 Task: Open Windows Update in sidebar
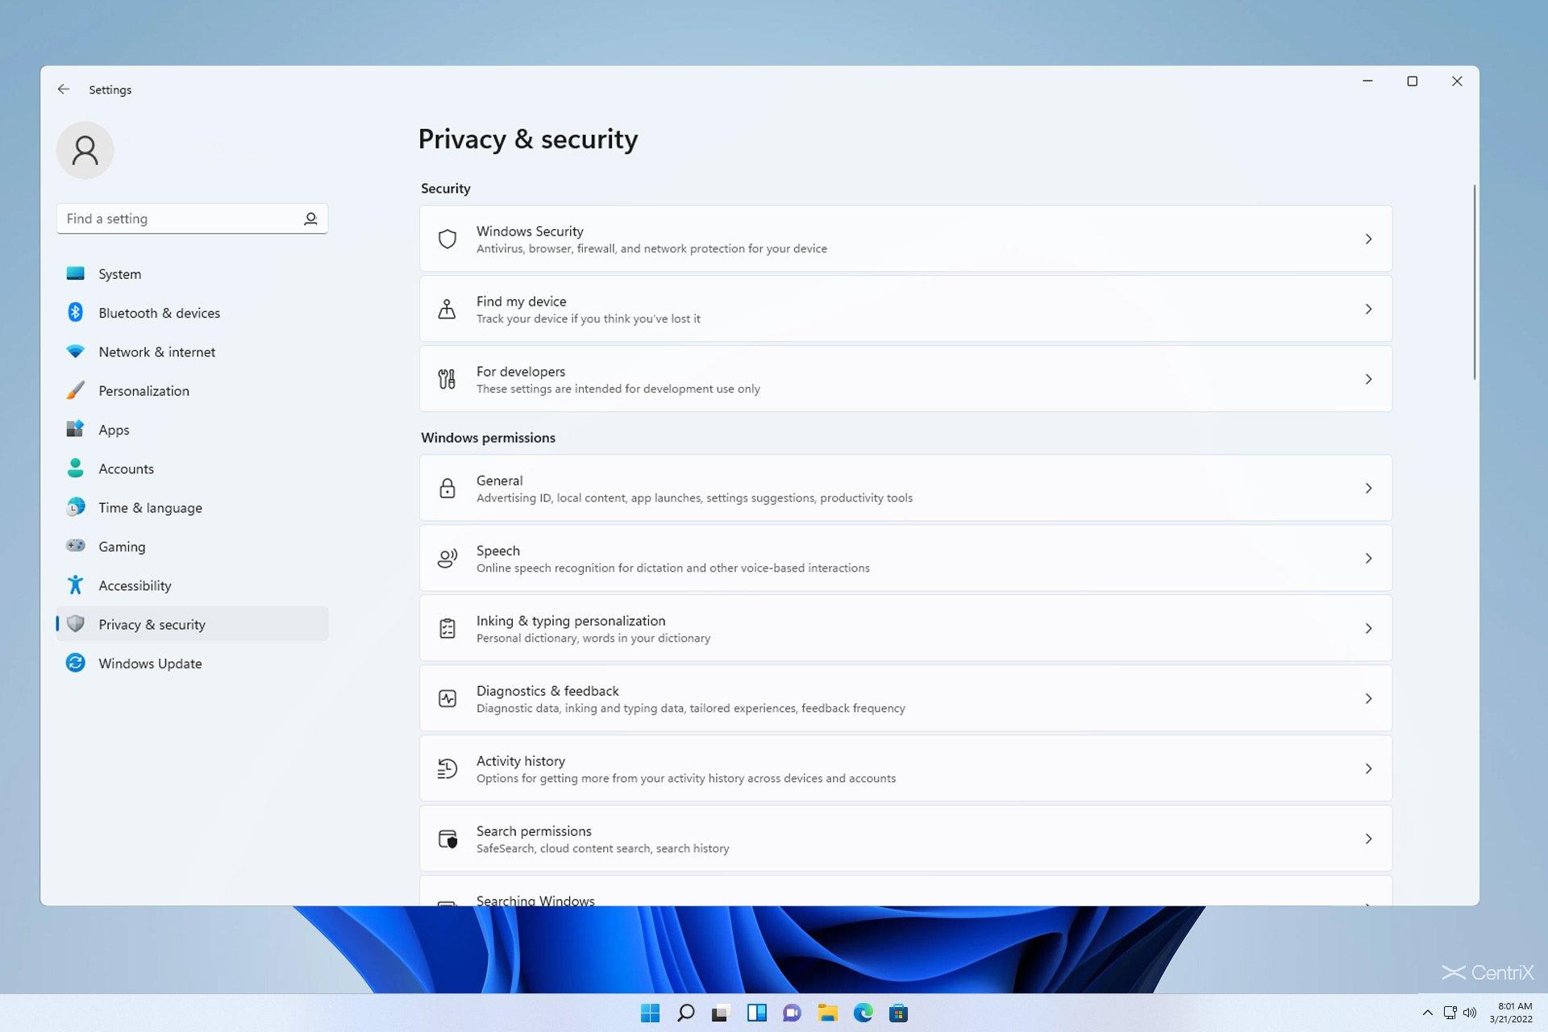[150, 664]
